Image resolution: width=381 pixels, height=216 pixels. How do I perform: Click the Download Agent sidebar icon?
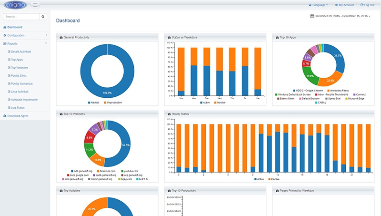(x=5, y=116)
